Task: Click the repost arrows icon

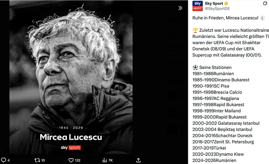Action: pos(37,160)
